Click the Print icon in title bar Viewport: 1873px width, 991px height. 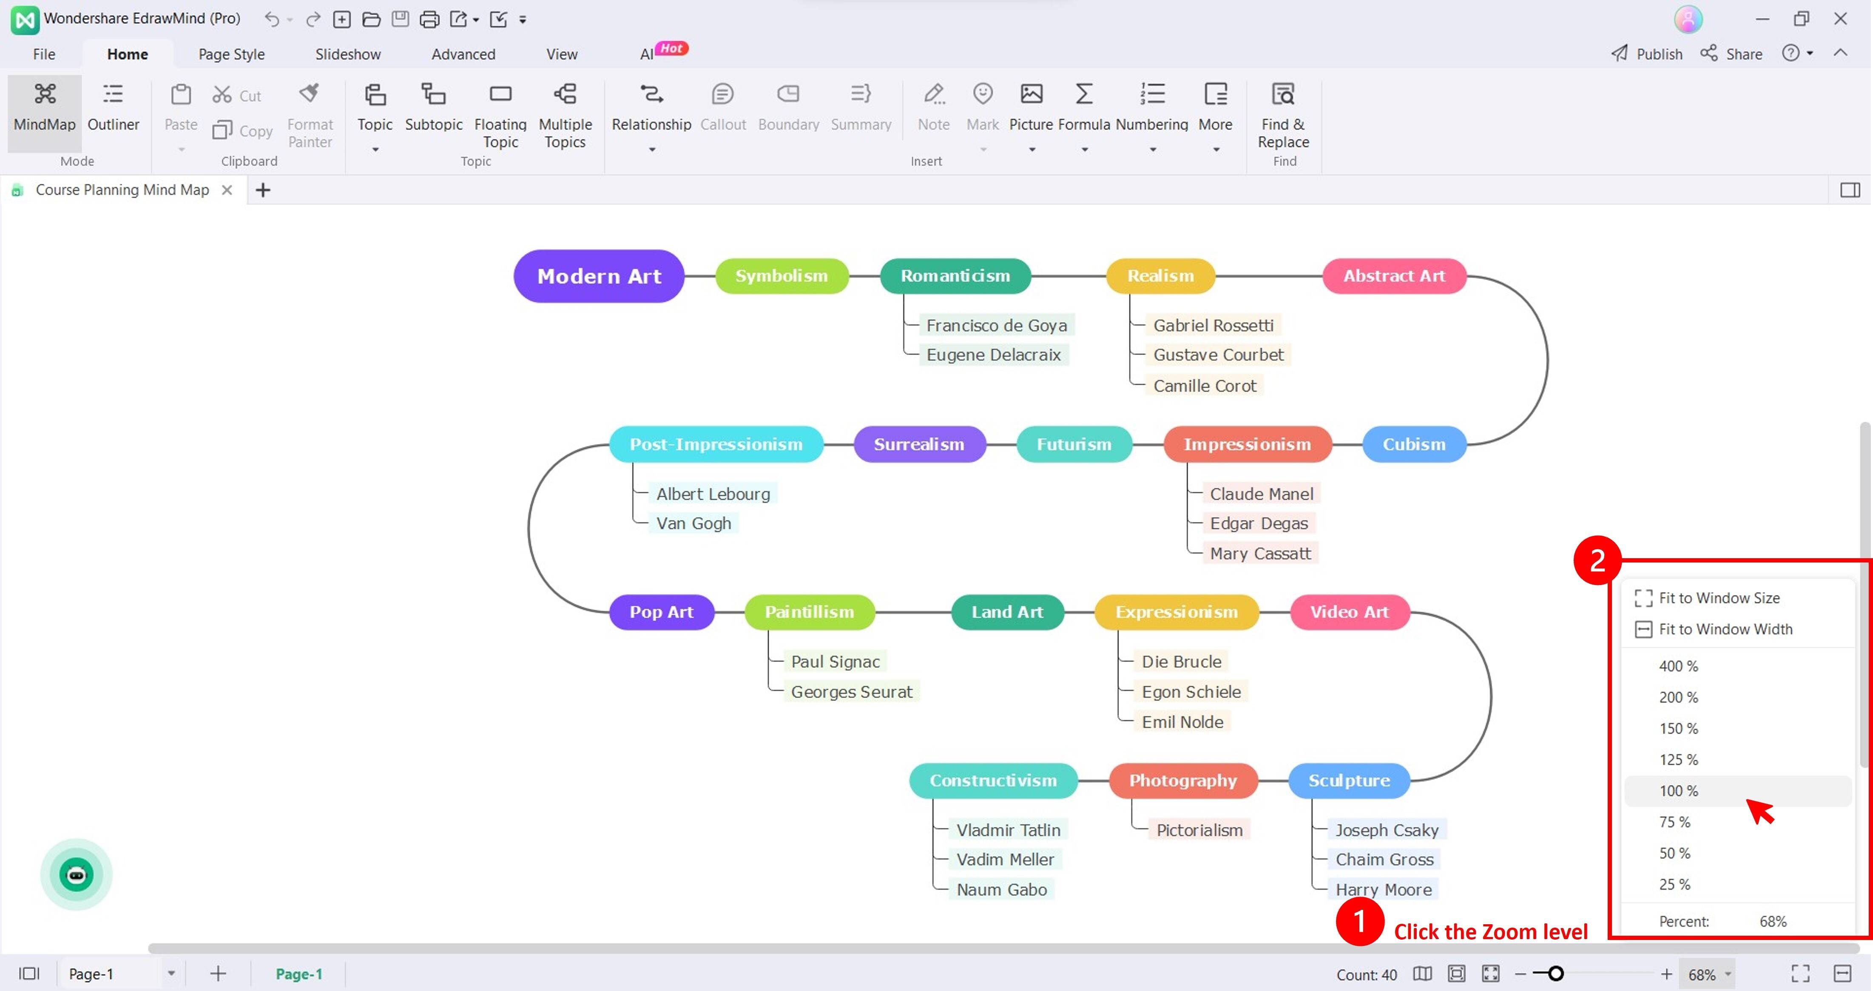(x=429, y=19)
